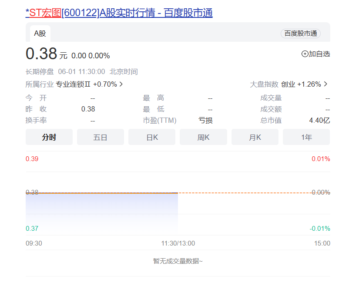
Task: Click the 暂无成交量数据 volume placeholder text
Action: pos(178,261)
